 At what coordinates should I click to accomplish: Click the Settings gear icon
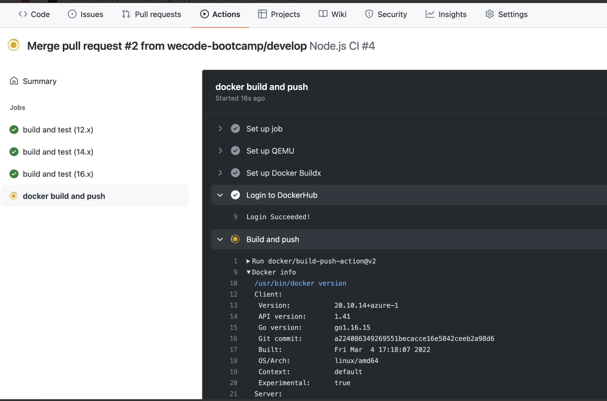click(x=490, y=14)
